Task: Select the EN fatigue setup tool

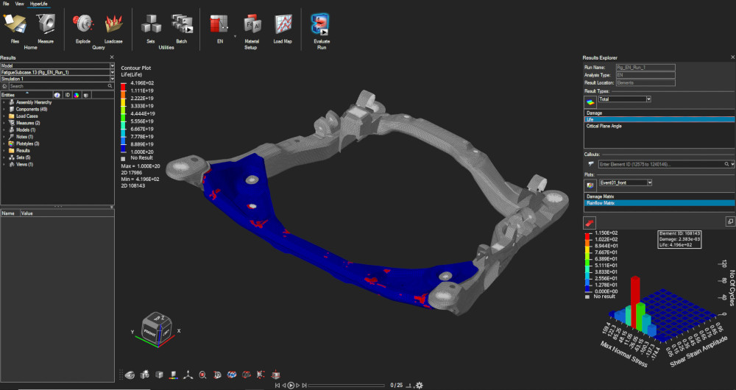Action: (x=219, y=26)
